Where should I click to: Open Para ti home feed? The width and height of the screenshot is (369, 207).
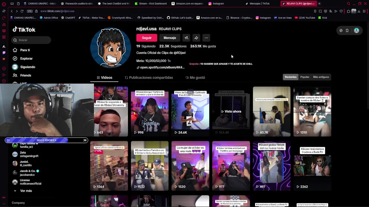(21, 50)
